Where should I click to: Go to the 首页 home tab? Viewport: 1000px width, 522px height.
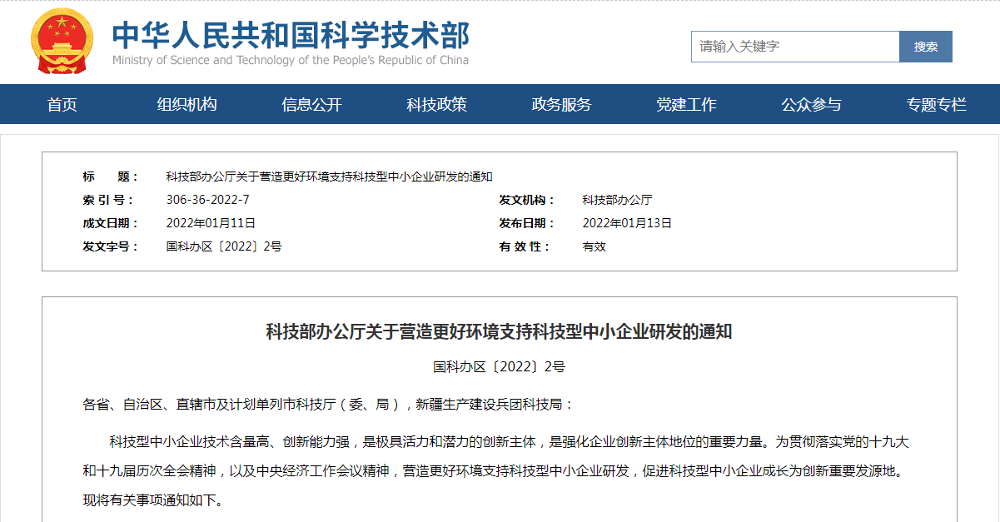[62, 105]
